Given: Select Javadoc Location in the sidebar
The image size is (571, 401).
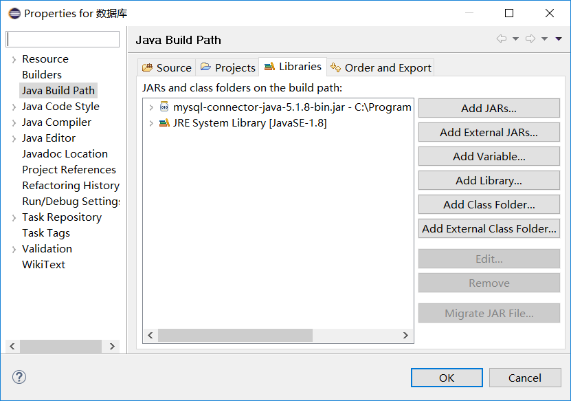Looking at the screenshot, I should pos(65,154).
